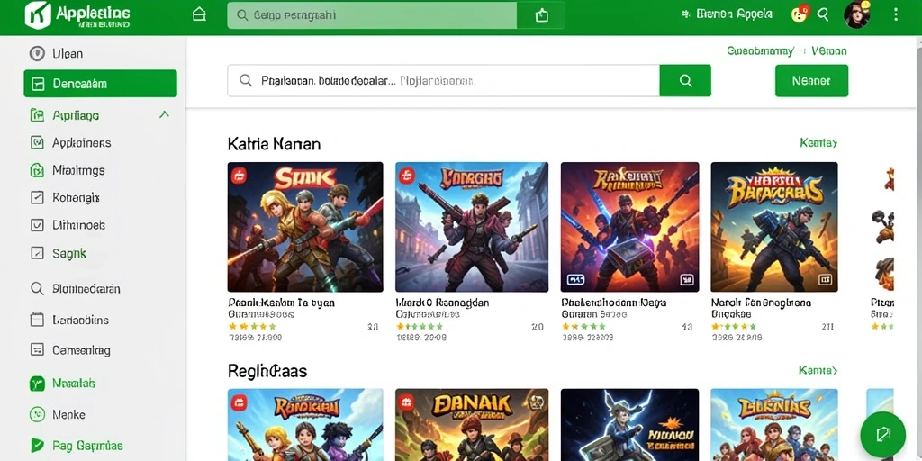Click the Reglnfiaas section heading
The height and width of the screenshot is (461, 922).
tap(267, 371)
